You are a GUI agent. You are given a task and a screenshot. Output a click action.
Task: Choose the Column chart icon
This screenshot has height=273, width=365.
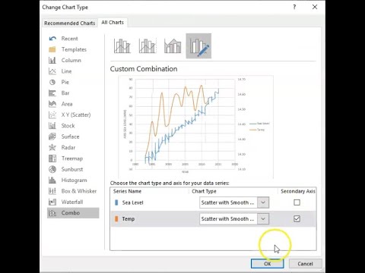(x=52, y=61)
